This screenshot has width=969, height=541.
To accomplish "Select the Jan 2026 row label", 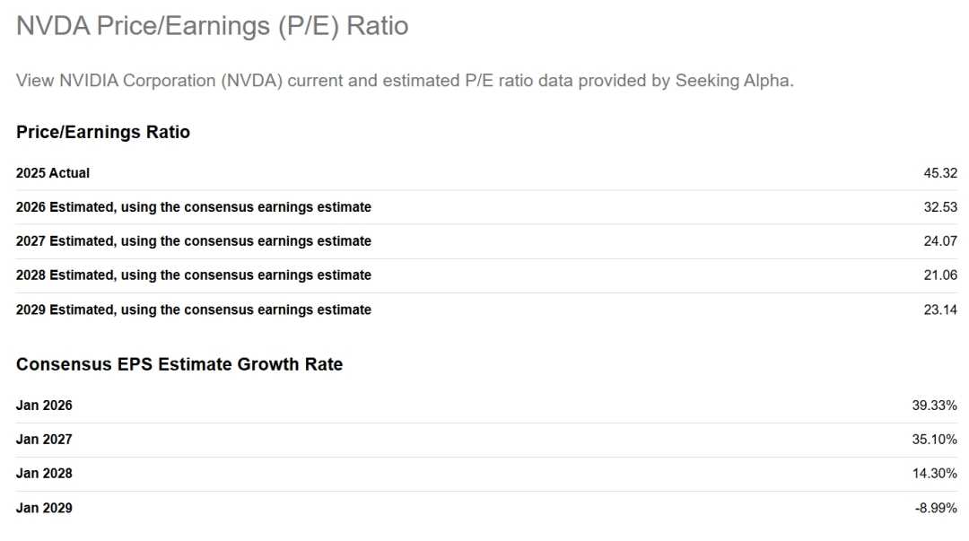I will coord(44,406).
